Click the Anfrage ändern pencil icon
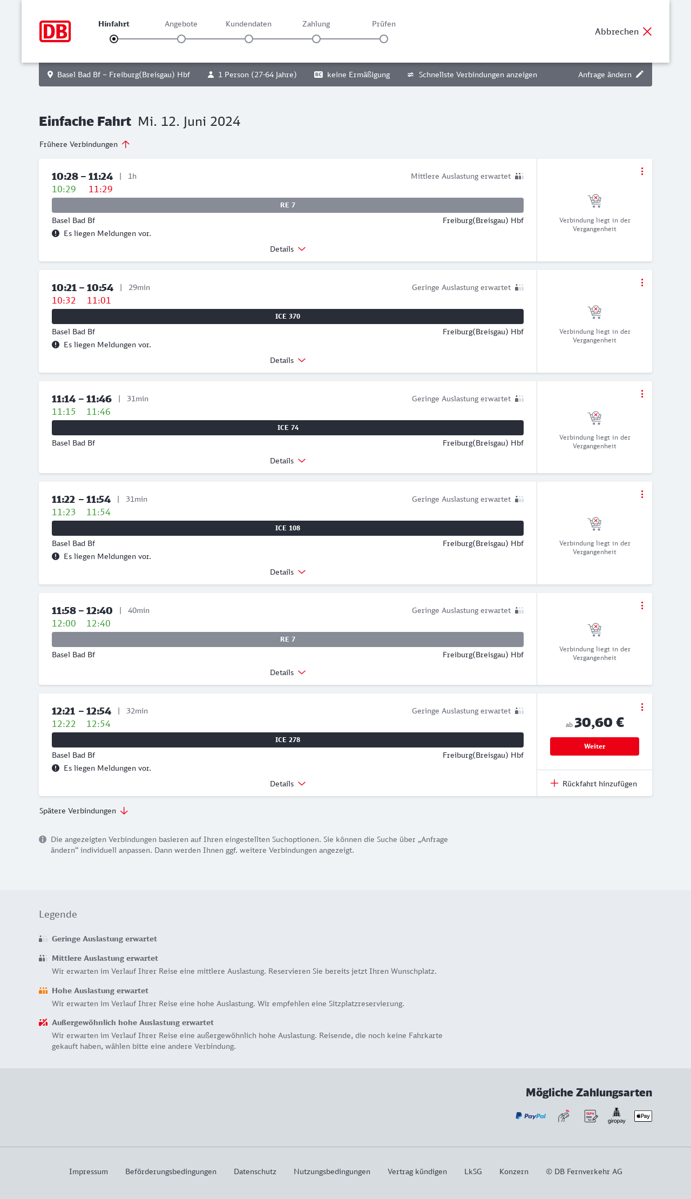This screenshot has width=691, height=1199. [640, 75]
